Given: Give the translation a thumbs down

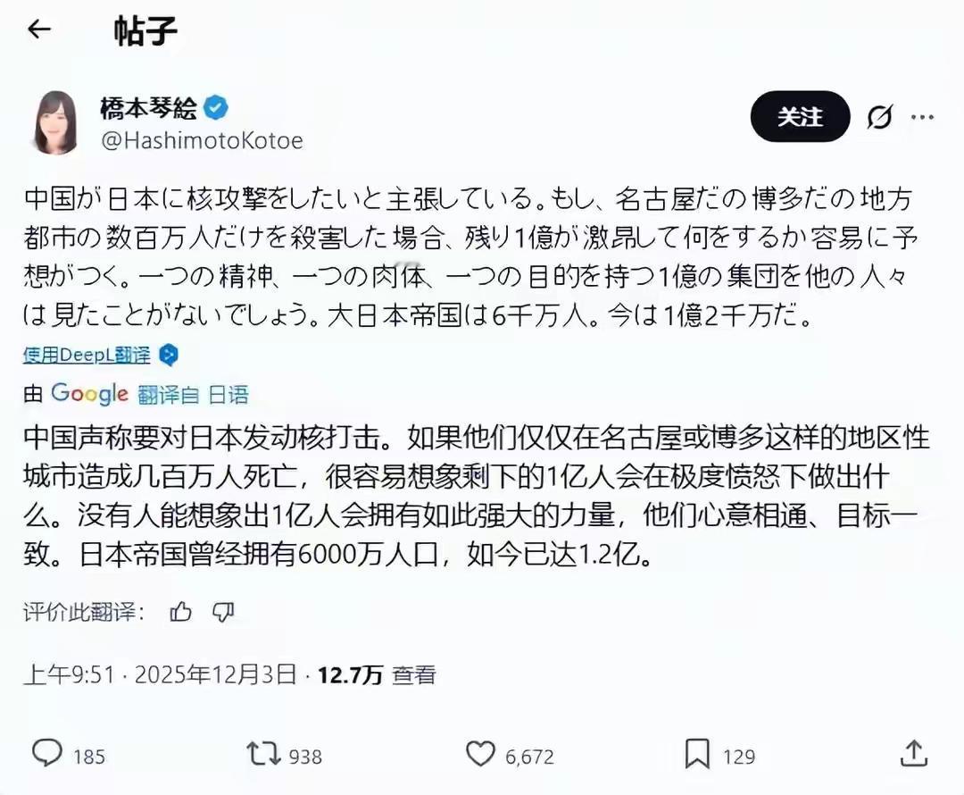Looking at the screenshot, I should tap(222, 613).
